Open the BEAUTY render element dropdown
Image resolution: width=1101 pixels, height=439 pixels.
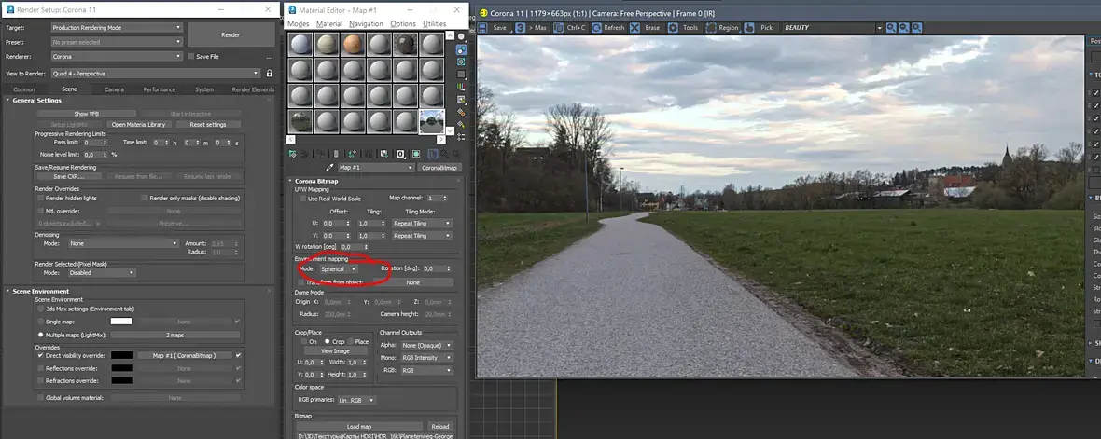[832, 27]
